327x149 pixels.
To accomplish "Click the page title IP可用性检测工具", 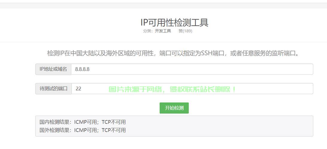I will point(174,22).
